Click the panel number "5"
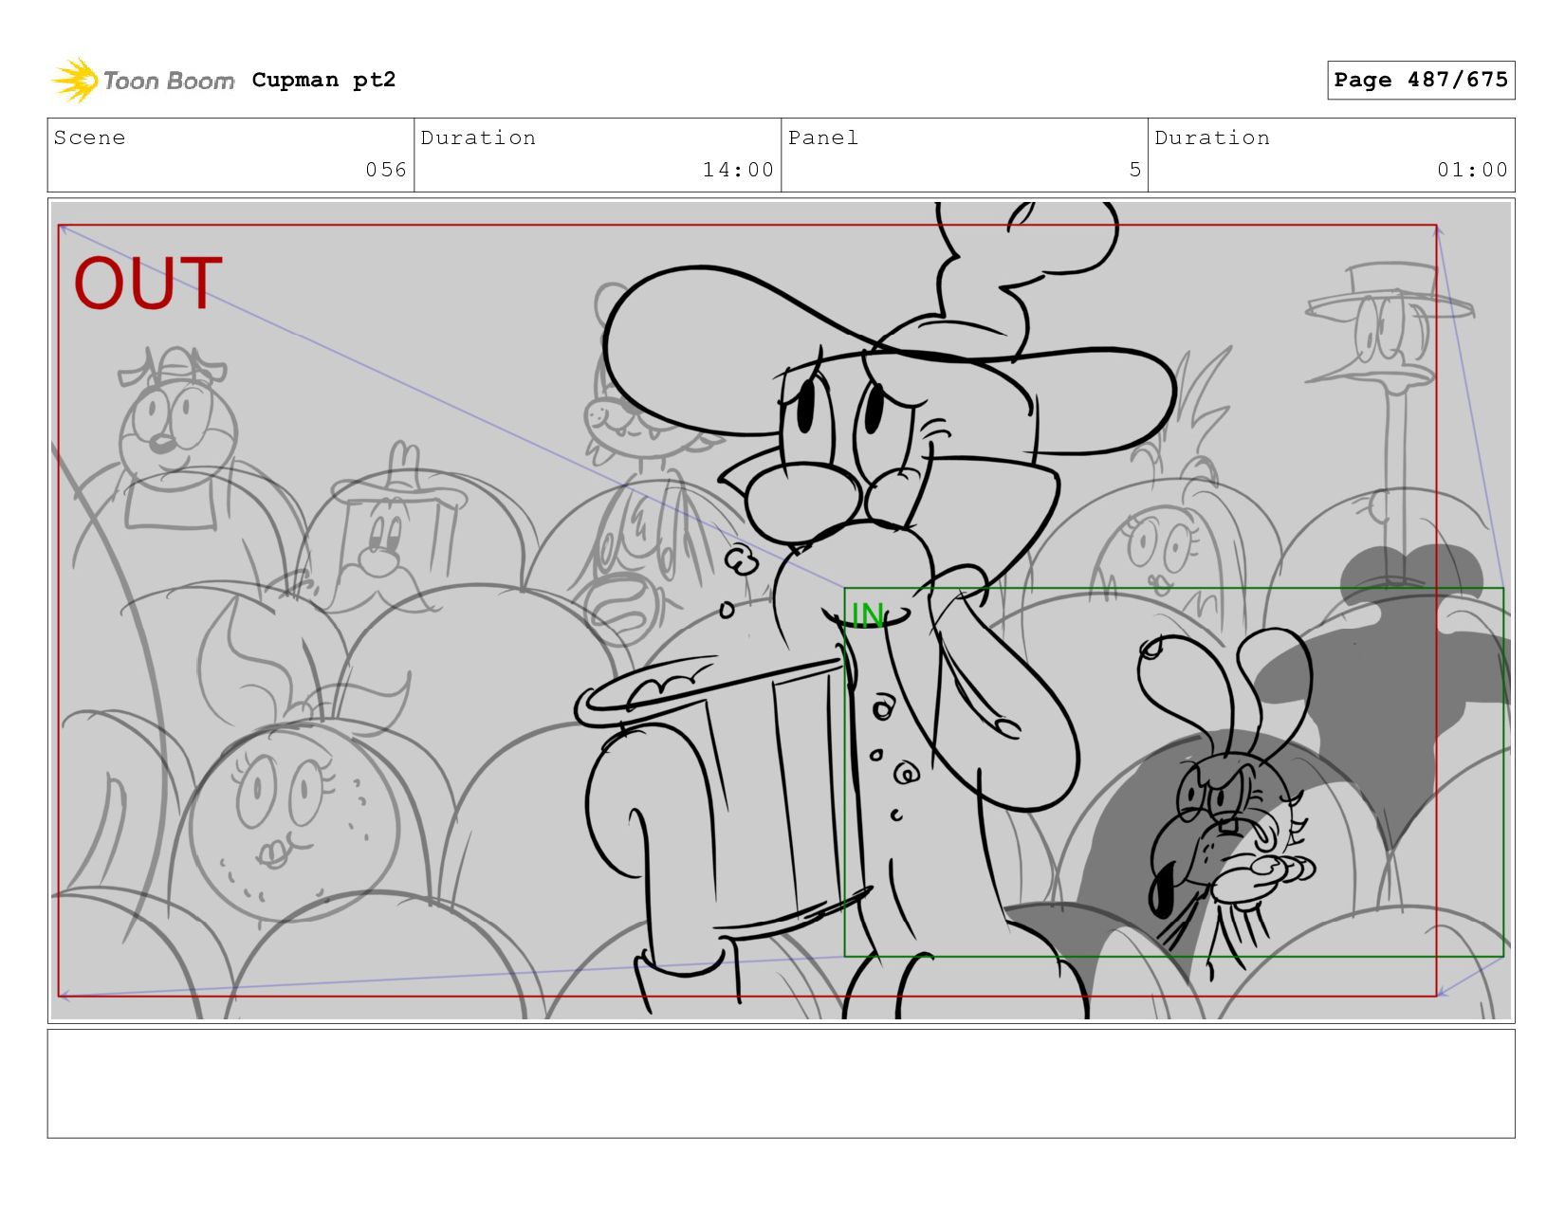The image size is (1565, 1209). (1134, 170)
